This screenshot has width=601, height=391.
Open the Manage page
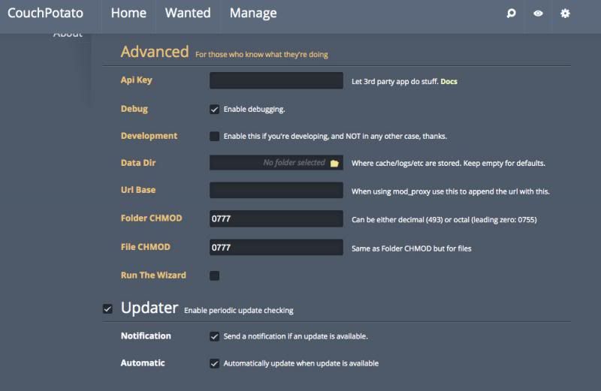tap(253, 13)
